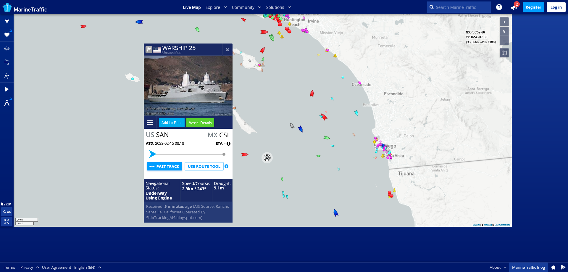Expand the English (EN) language selector
Viewport: 568px width, 272px height.
pos(88,267)
